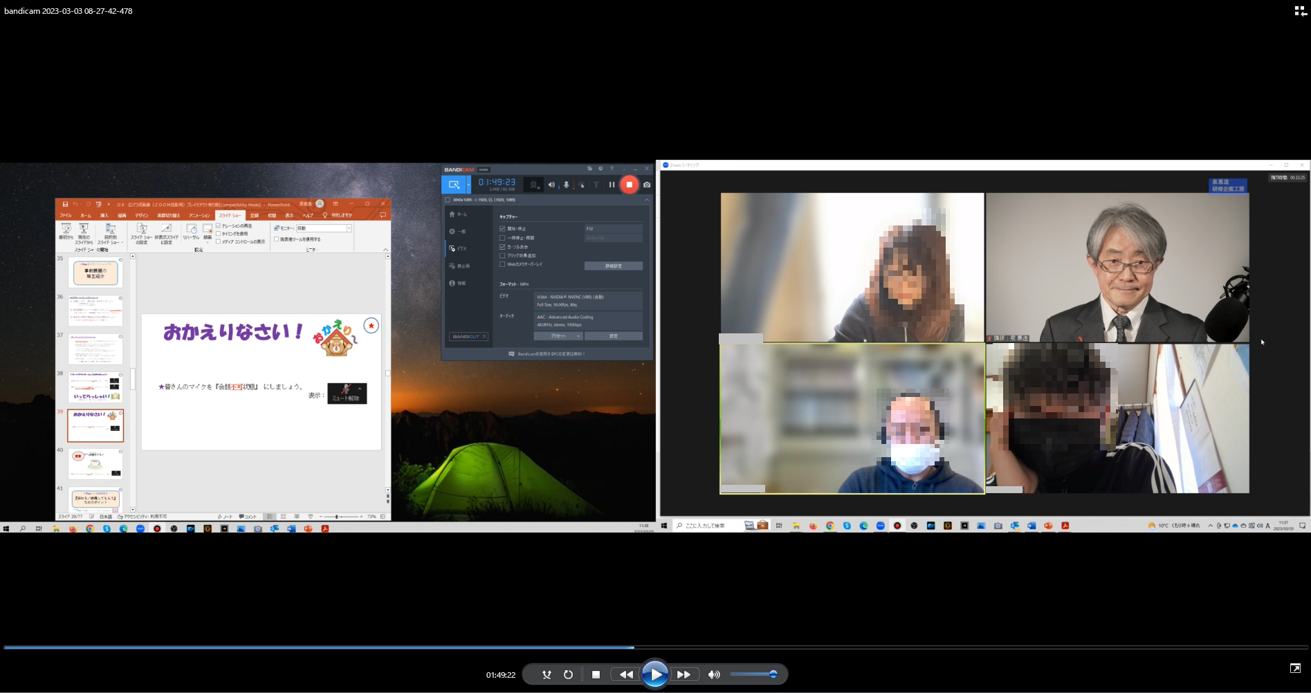Open the プリセット dropdown in Bandicam
Viewport: 1311px width, 693px height.
[559, 336]
